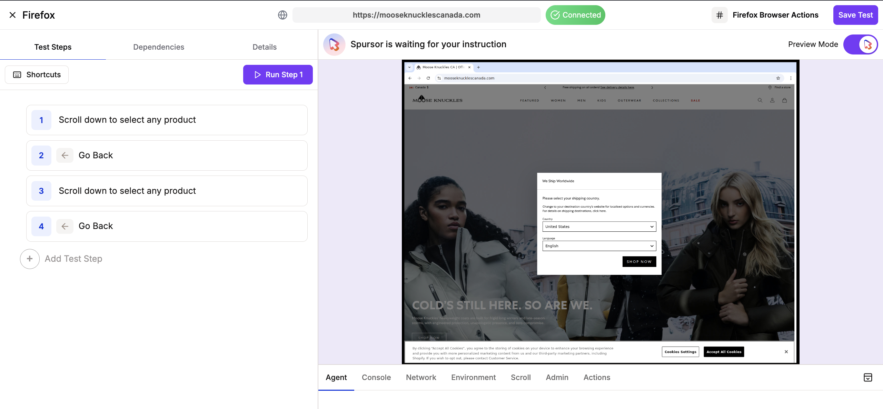Expand the browser tab list chevron
The image size is (883, 409).
point(409,67)
